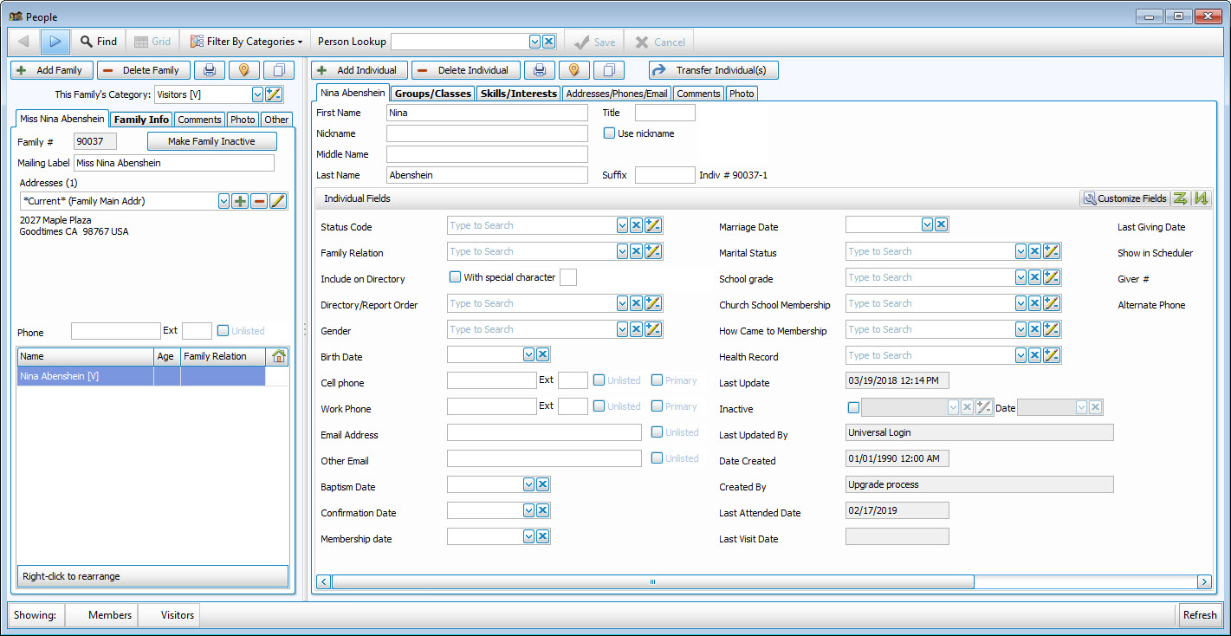Print the family information
Image resolution: width=1231 pixels, height=636 pixels.
point(210,69)
